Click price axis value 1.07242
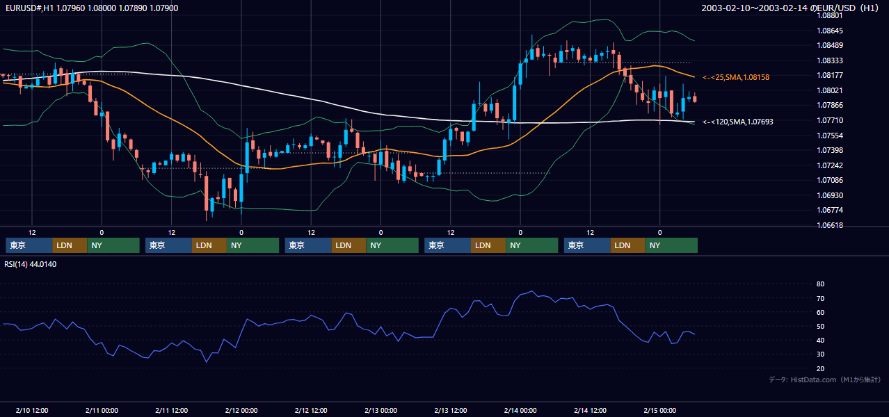889x417 pixels. [x=831, y=165]
